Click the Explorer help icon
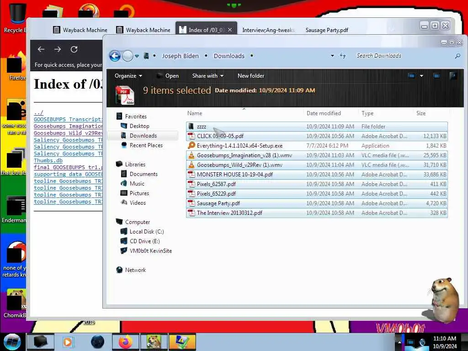 point(453,76)
